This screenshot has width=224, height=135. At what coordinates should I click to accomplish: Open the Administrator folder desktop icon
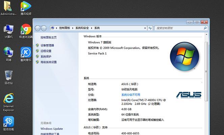tap(8, 8)
